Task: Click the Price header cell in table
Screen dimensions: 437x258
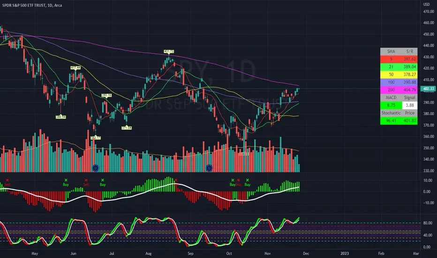Action: pyautogui.click(x=410, y=113)
